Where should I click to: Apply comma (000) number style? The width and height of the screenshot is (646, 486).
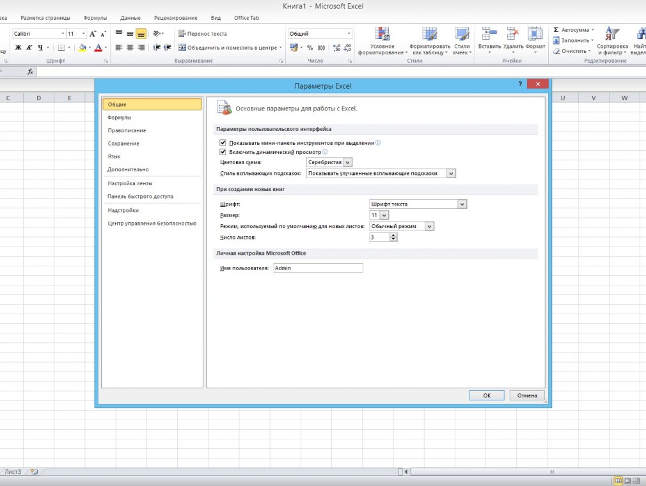click(321, 48)
